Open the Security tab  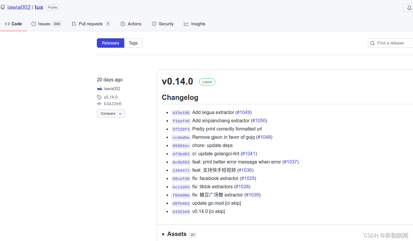click(x=163, y=24)
